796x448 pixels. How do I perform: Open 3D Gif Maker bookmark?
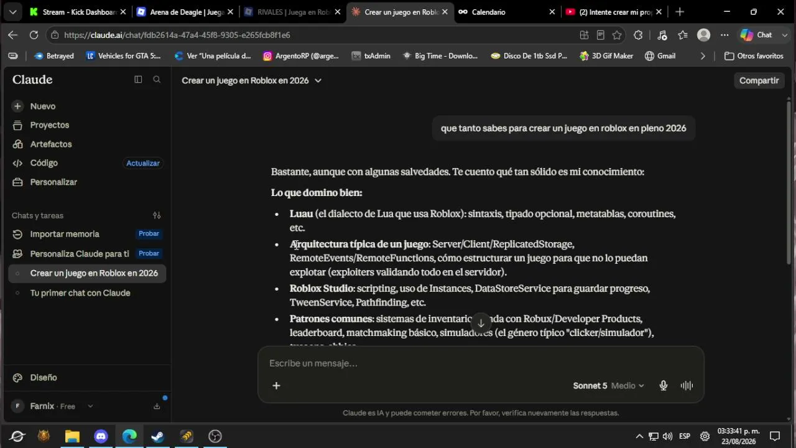click(x=606, y=56)
